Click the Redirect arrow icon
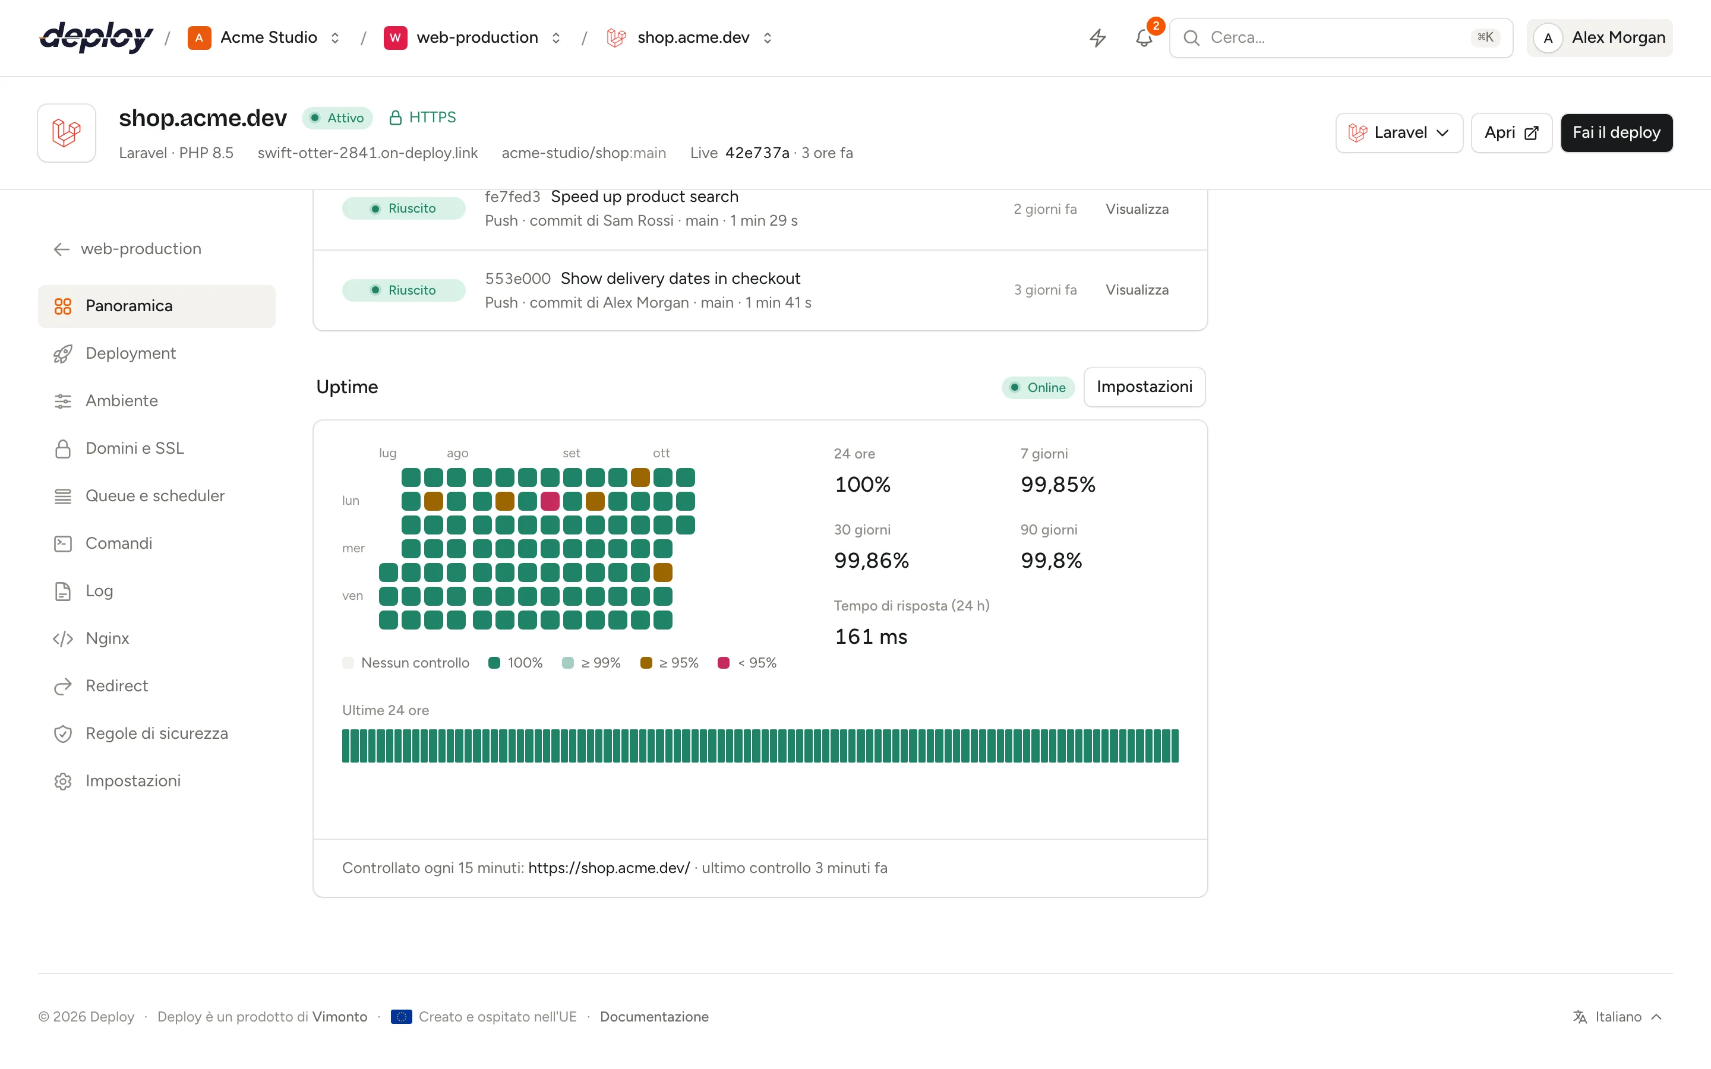The height and width of the screenshot is (1069, 1711). click(x=63, y=687)
